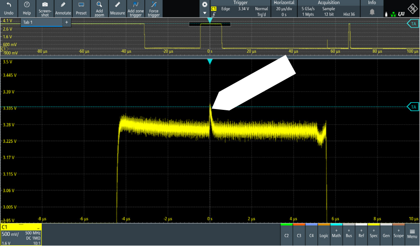
Task: Activate the Add zoom tool
Action: pyautogui.click(x=99, y=8)
